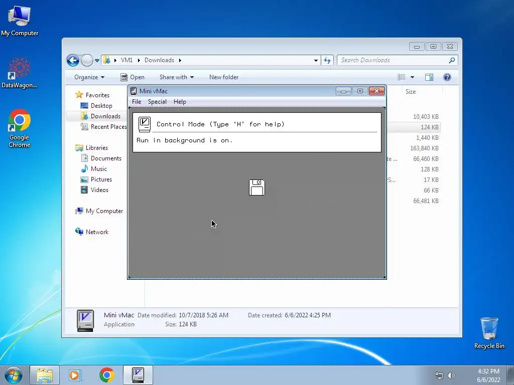Open Explorer help icon
Image resolution: width=514 pixels, height=385 pixels.
tap(447, 77)
